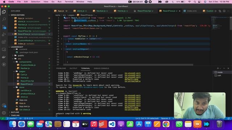
Task: Collapse the store folder
Action: click(22, 87)
